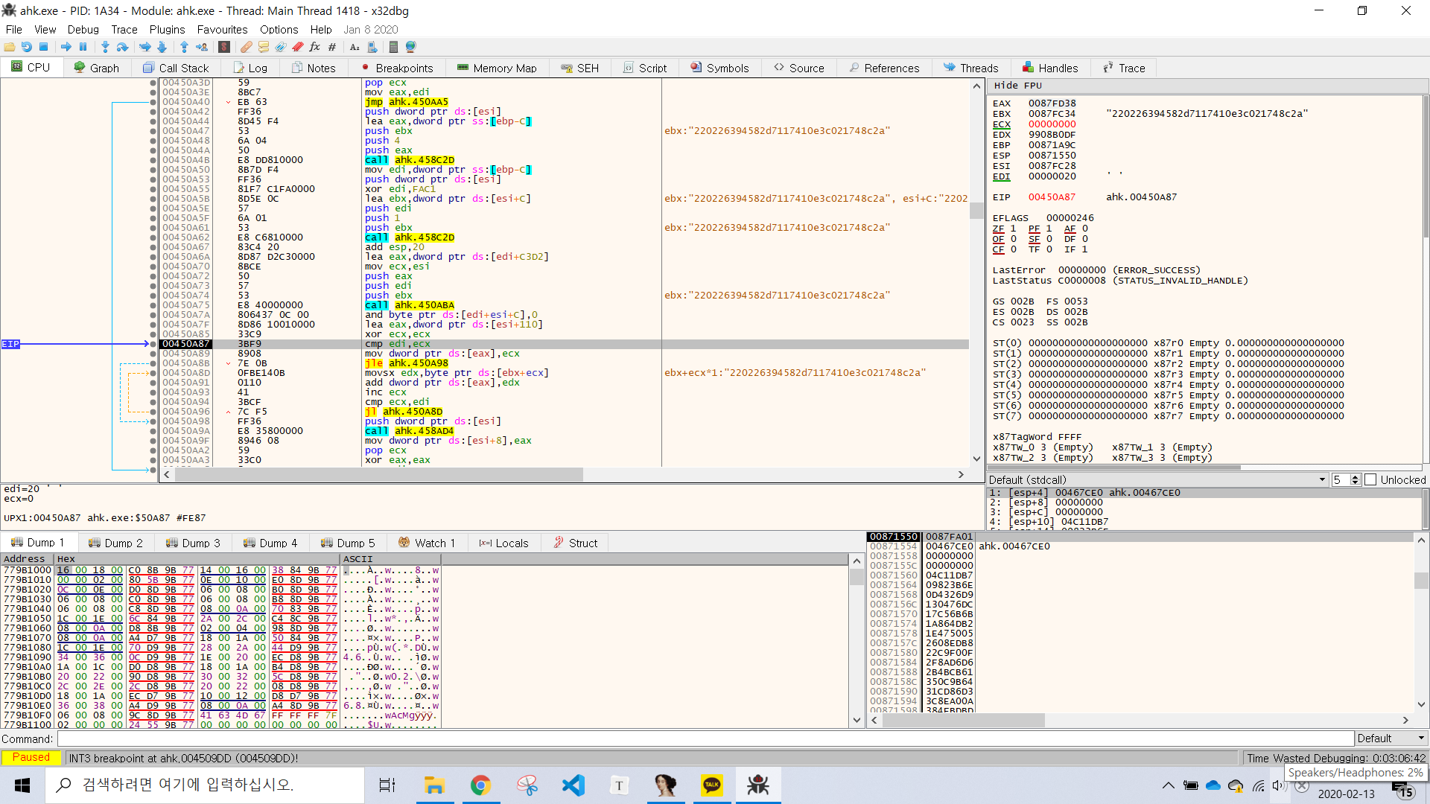
Task: Click the Stop debugging square icon
Action: 44,47
